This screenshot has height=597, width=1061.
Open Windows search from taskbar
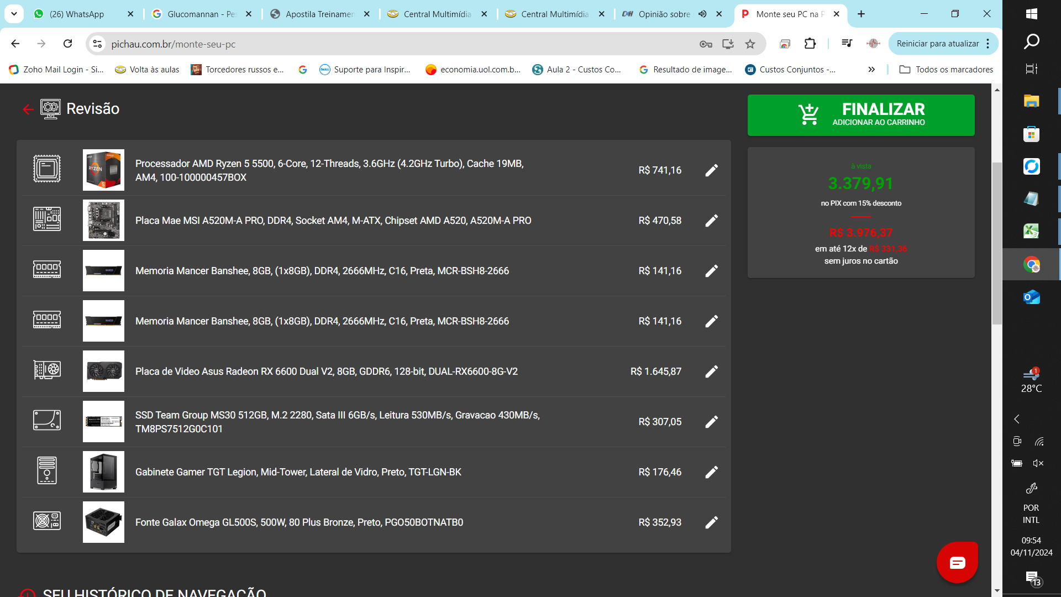pyautogui.click(x=1031, y=41)
